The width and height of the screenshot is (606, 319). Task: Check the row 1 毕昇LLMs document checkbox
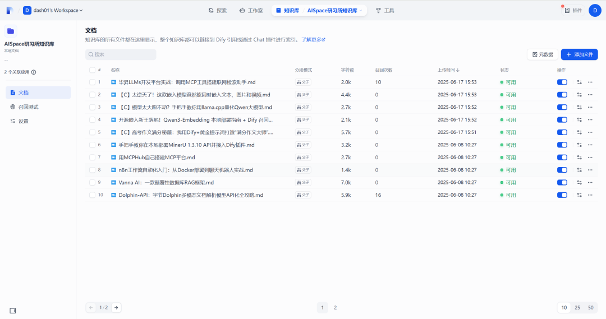[x=92, y=82]
